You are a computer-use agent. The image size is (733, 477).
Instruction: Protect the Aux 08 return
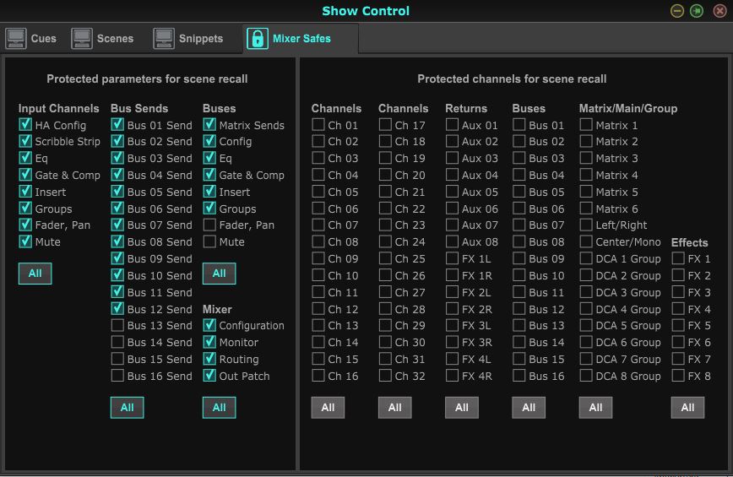(452, 241)
